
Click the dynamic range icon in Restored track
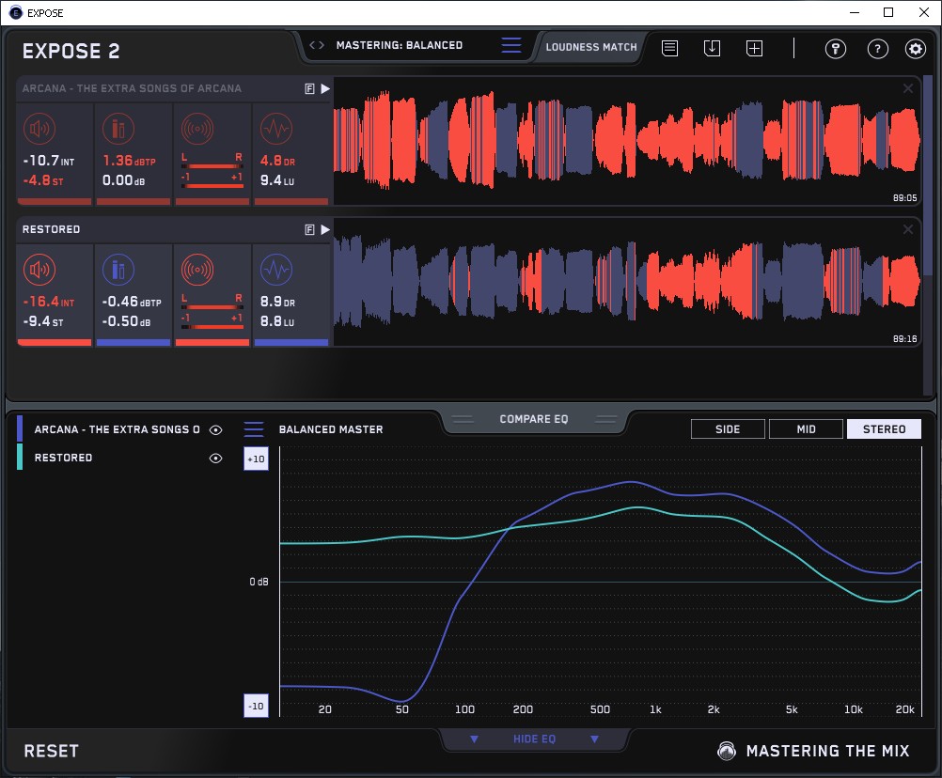(x=276, y=270)
